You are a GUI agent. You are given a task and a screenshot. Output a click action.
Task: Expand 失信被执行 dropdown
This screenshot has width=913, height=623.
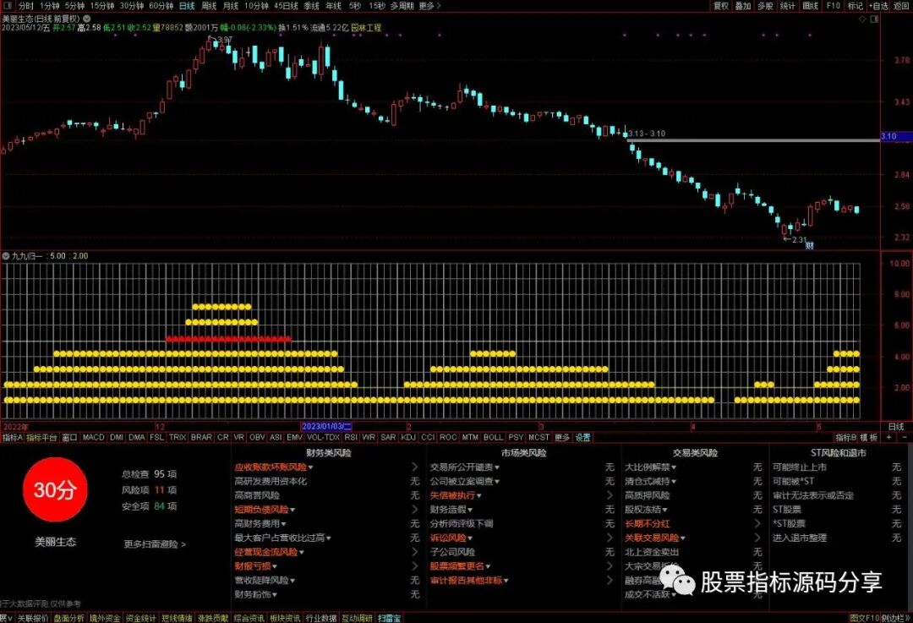point(478,496)
